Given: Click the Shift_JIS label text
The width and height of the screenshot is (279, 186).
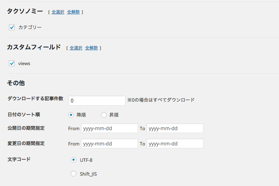Looking at the screenshot, I should [x=88, y=174].
